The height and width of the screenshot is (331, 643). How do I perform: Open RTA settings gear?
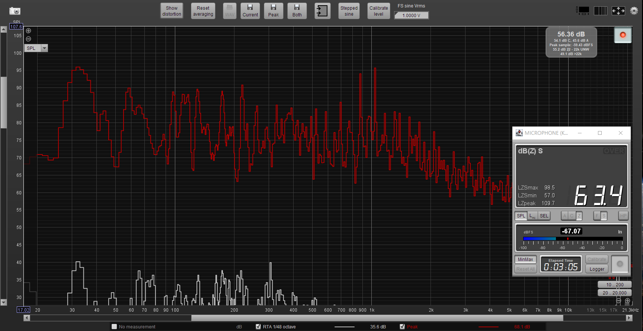634,11
